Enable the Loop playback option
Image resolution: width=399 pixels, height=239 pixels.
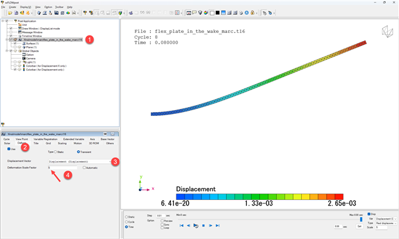coord(162,228)
